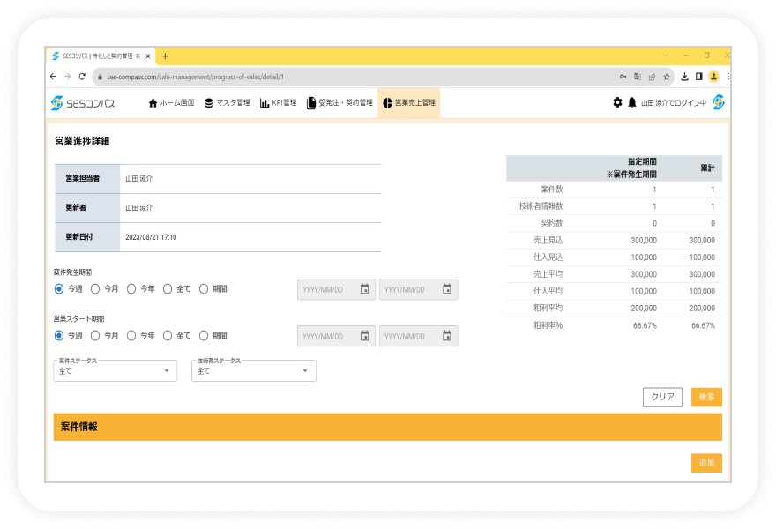Click the 追加 button
Image resolution: width=776 pixels, height=529 pixels.
pos(706,463)
